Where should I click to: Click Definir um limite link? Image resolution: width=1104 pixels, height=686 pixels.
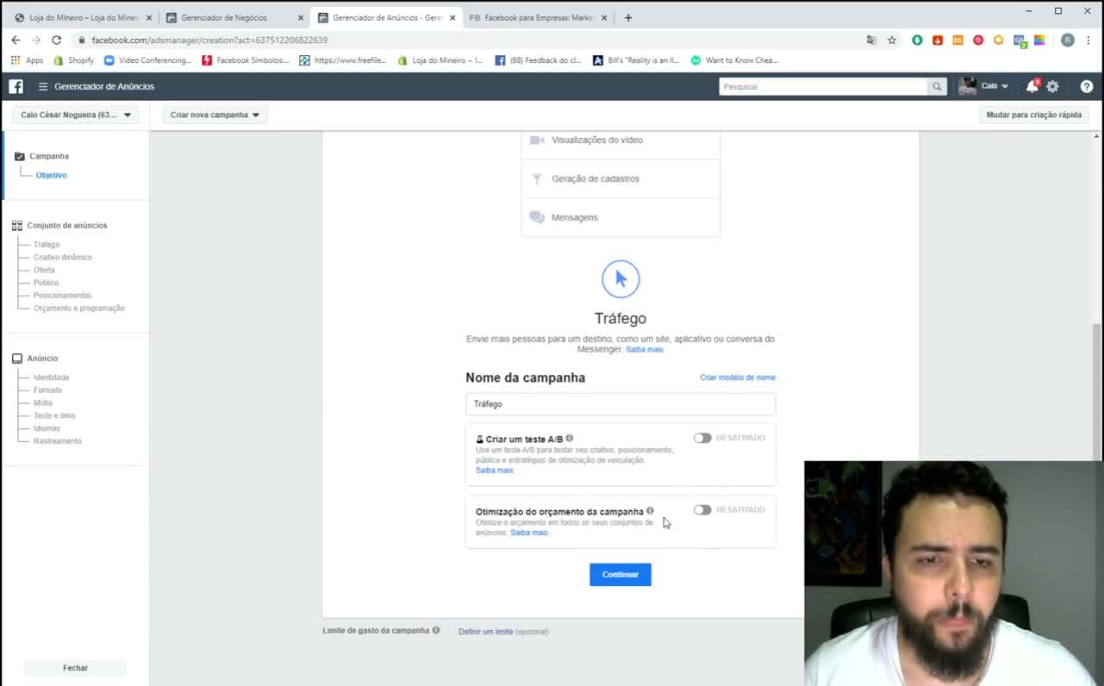[x=486, y=632]
